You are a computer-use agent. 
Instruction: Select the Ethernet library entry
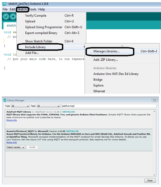[x=99, y=91]
